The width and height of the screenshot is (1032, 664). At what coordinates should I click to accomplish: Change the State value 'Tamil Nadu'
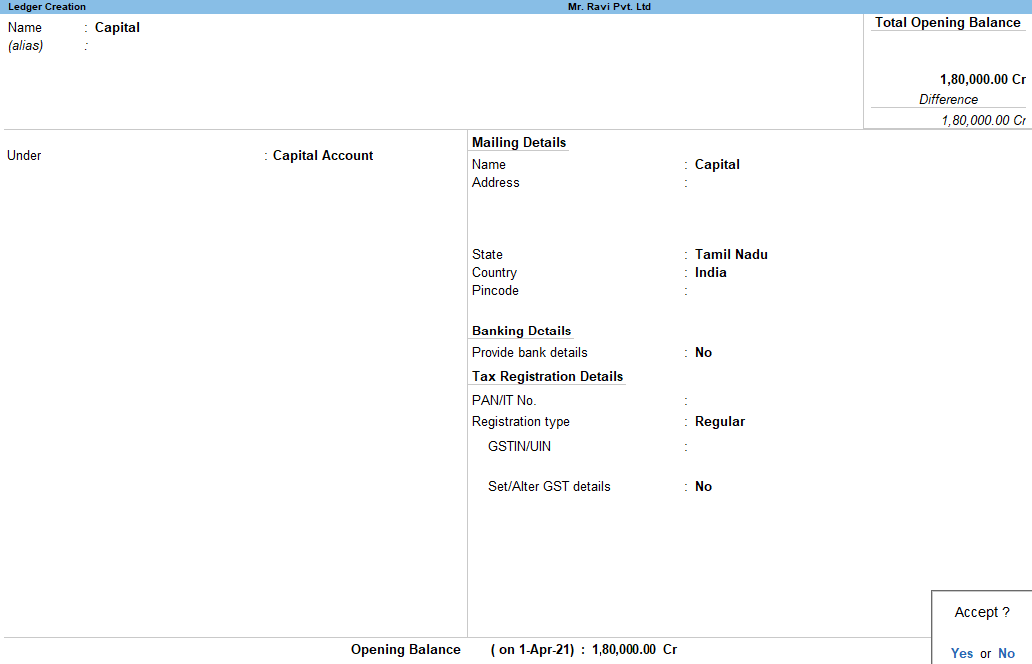731,255
